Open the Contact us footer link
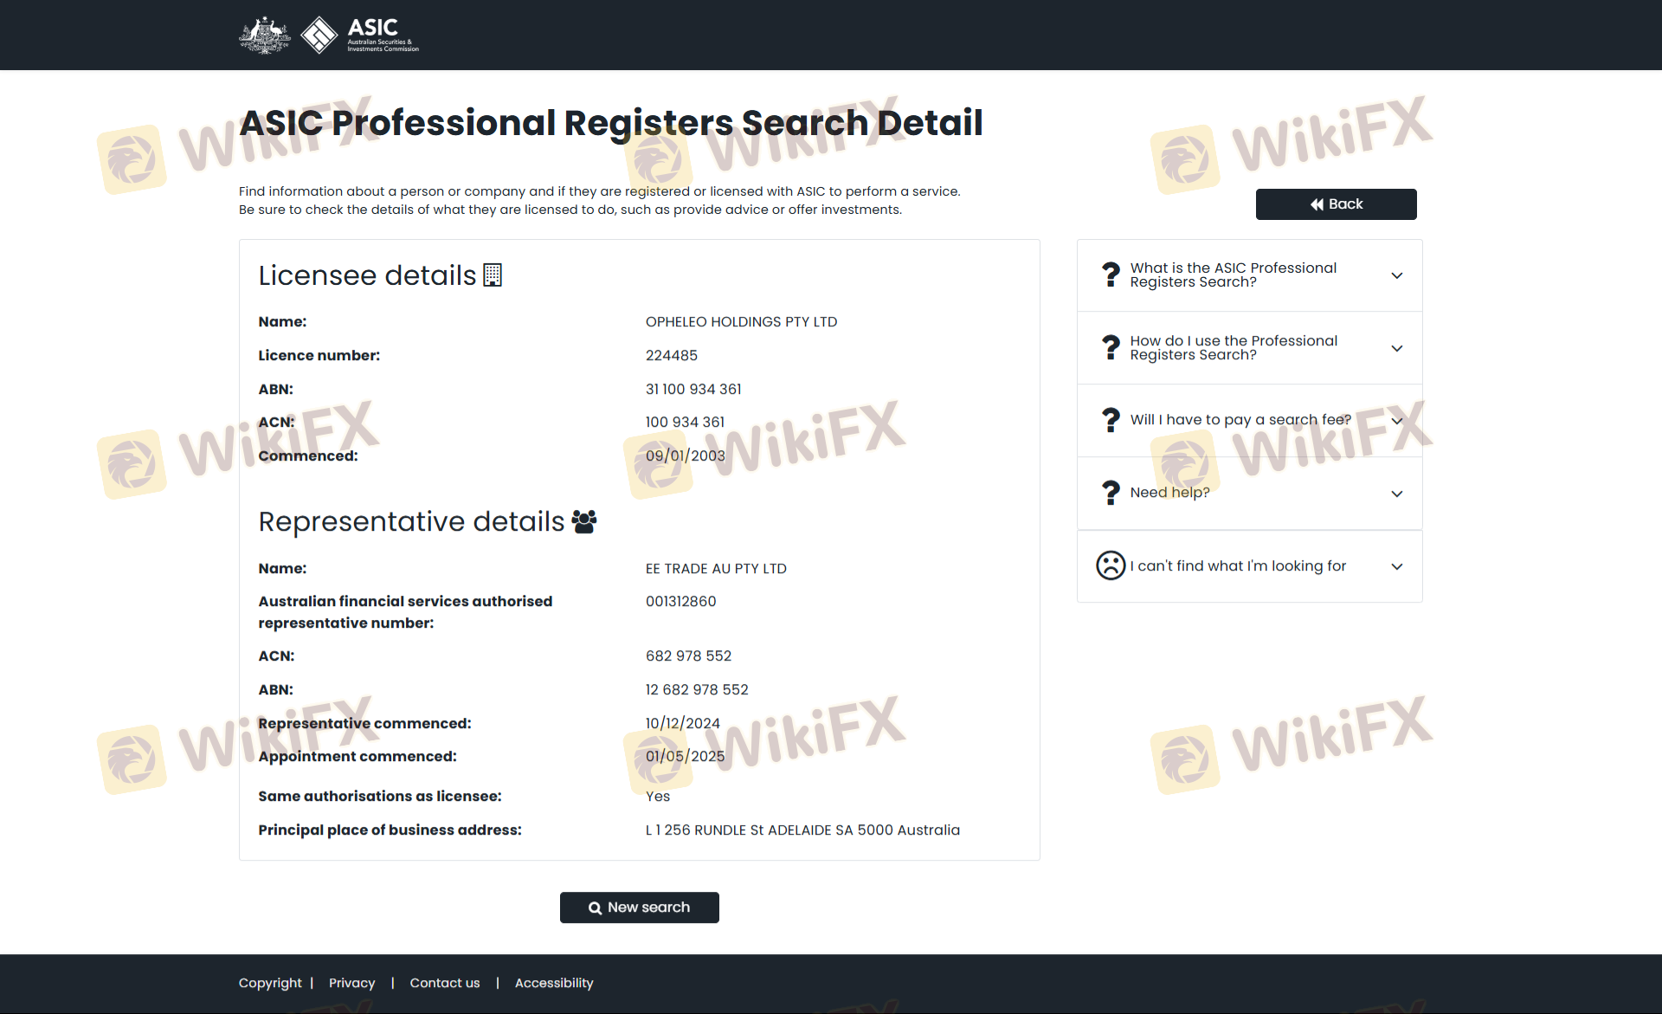1662x1014 pixels. pos(444,983)
